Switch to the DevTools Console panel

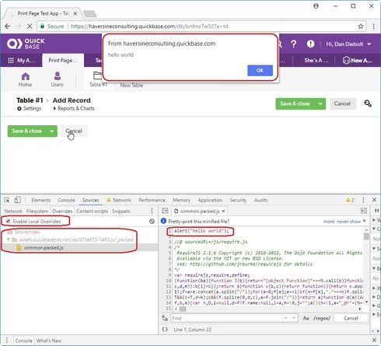click(66, 200)
